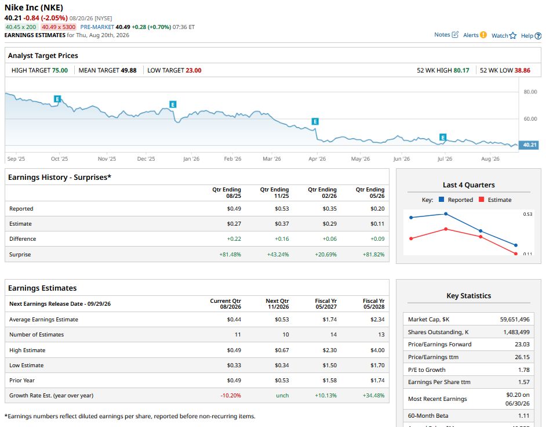Click Difference +0.22 for Qtr 08/25
Screen dimensions: 546x427
[x=234, y=239]
